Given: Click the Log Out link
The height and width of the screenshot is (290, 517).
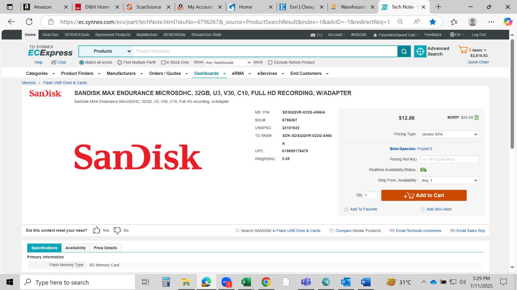Looking at the screenshot, I should 478,35.
